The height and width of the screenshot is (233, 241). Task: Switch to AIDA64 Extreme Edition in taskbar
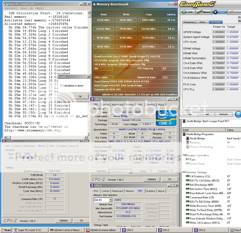(103, 230)
